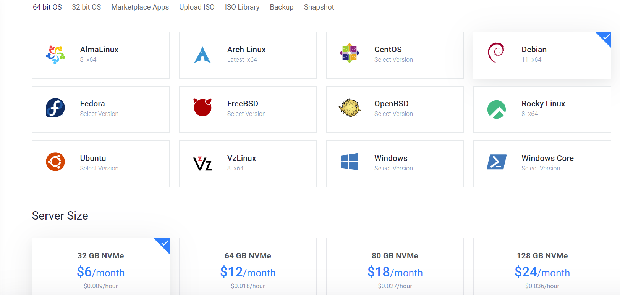Click the $24/month price
Viewport: 620px width, 297px height.
(542, 272)
